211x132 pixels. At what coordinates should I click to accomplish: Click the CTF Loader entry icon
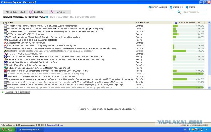click(5, 37)
